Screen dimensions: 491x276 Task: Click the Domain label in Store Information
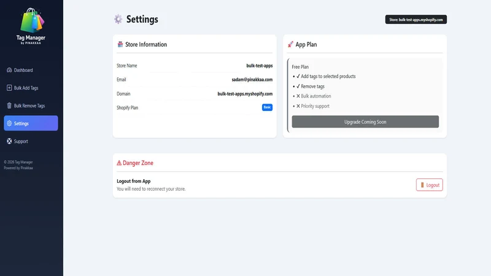[123, 94]
